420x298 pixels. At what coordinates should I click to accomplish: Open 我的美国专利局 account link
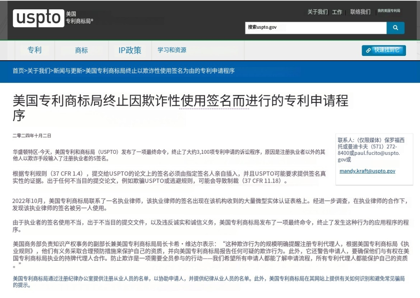click(389, 10)
